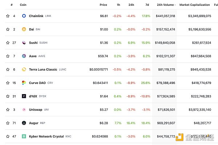The height and width of the screenshot is (145, 218).
Task: Click the dYdX black square logo
Action: pos(24,96)
